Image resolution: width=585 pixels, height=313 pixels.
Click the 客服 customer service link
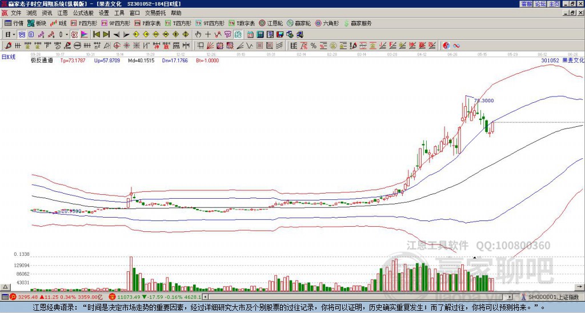[x=526, y=4]
